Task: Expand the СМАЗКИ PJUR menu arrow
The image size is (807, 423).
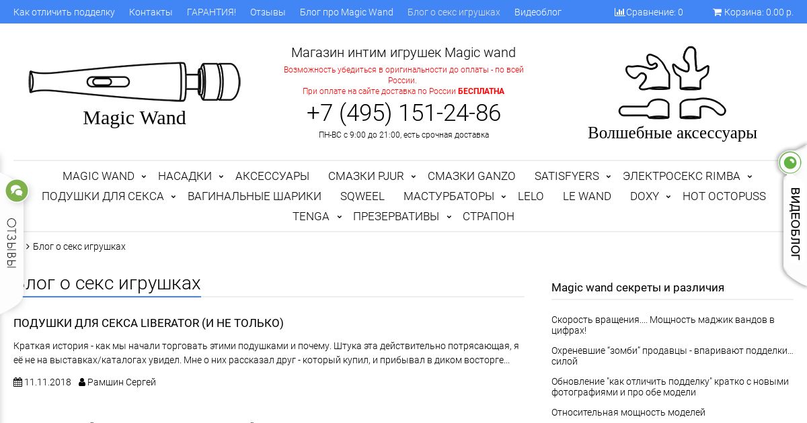Action: [413, 177]
